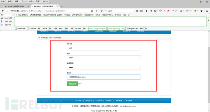
Task: Open the INT type dropdown
Action: point(6,15)
